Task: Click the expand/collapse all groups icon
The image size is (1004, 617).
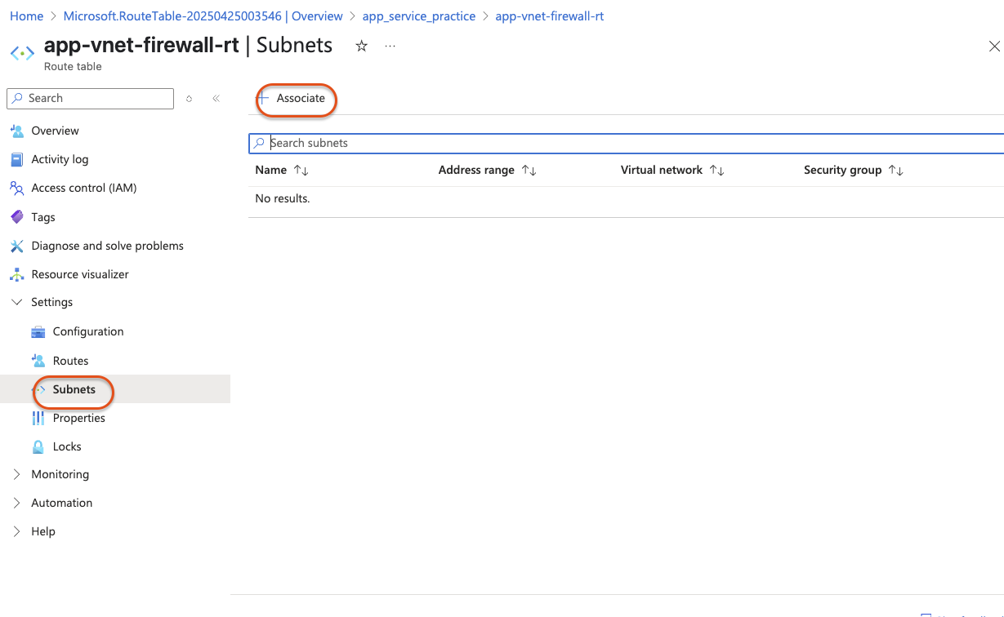Action: pos(189,98)
